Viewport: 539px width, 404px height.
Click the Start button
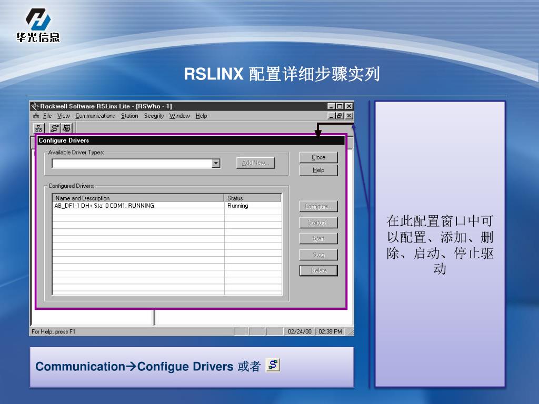[x=318, y=238]
